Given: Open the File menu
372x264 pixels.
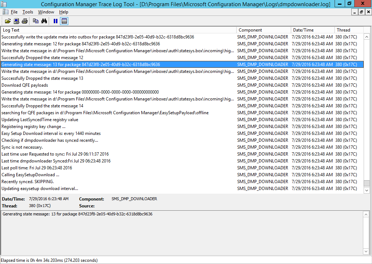Looking at the screenshot, I should (x=14, y=12).
